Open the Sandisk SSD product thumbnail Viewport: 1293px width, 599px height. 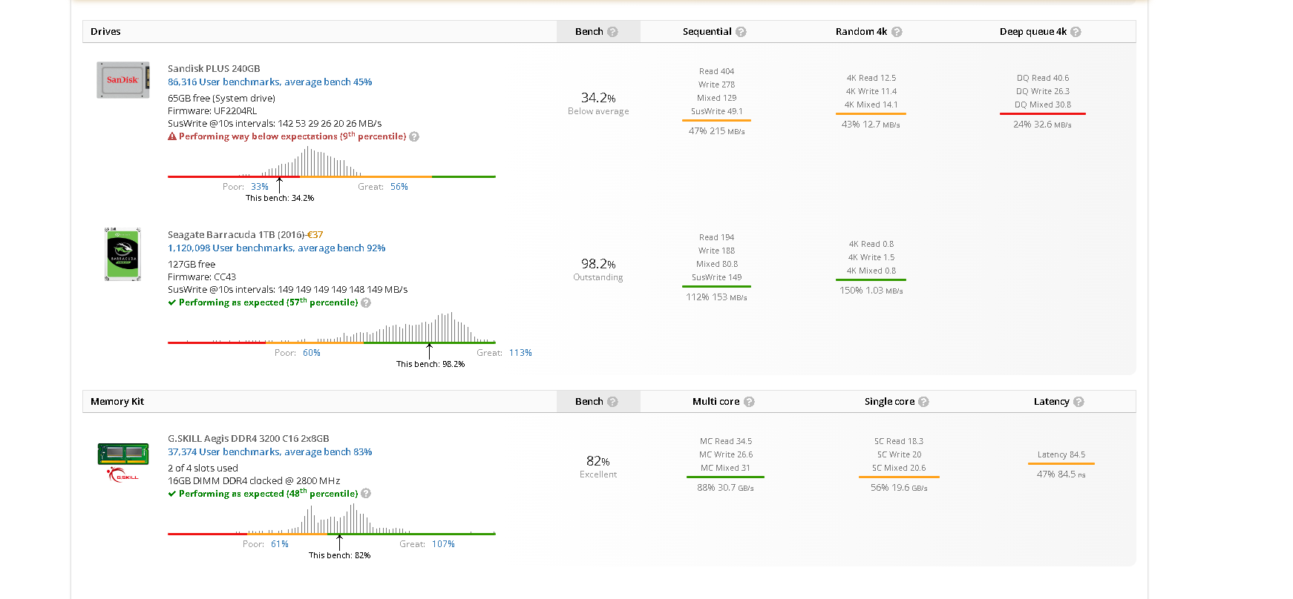pos(123,79)
